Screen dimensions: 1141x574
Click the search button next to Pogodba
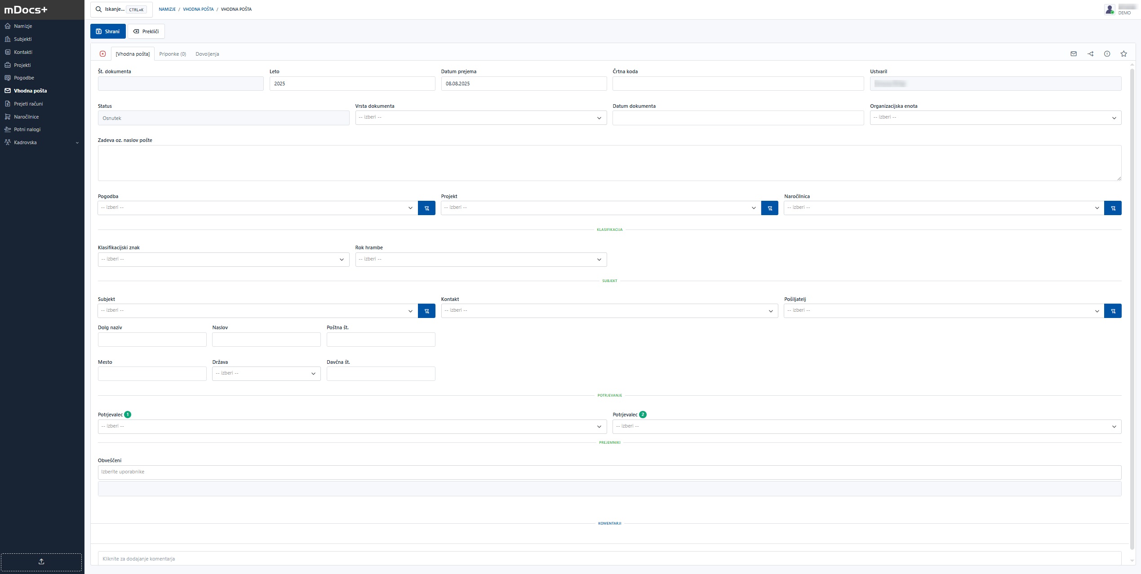pyautogui.click(x=426, y=208)
